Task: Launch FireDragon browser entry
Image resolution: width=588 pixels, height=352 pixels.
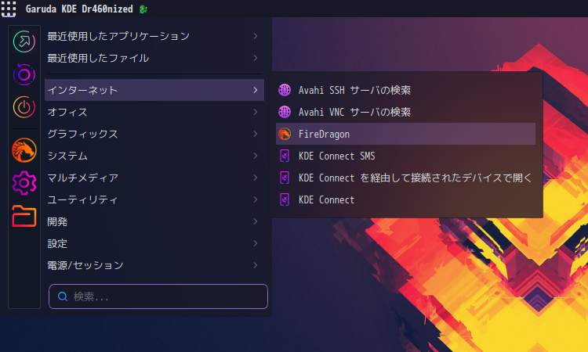Action: (406, 134)
